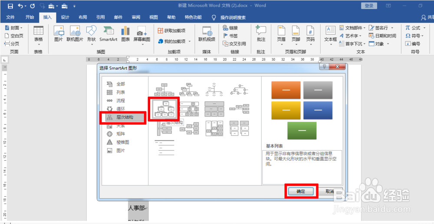Open the File (文件) tab
Viewport: 434px width, 224px height.
[x=10, y=17]
